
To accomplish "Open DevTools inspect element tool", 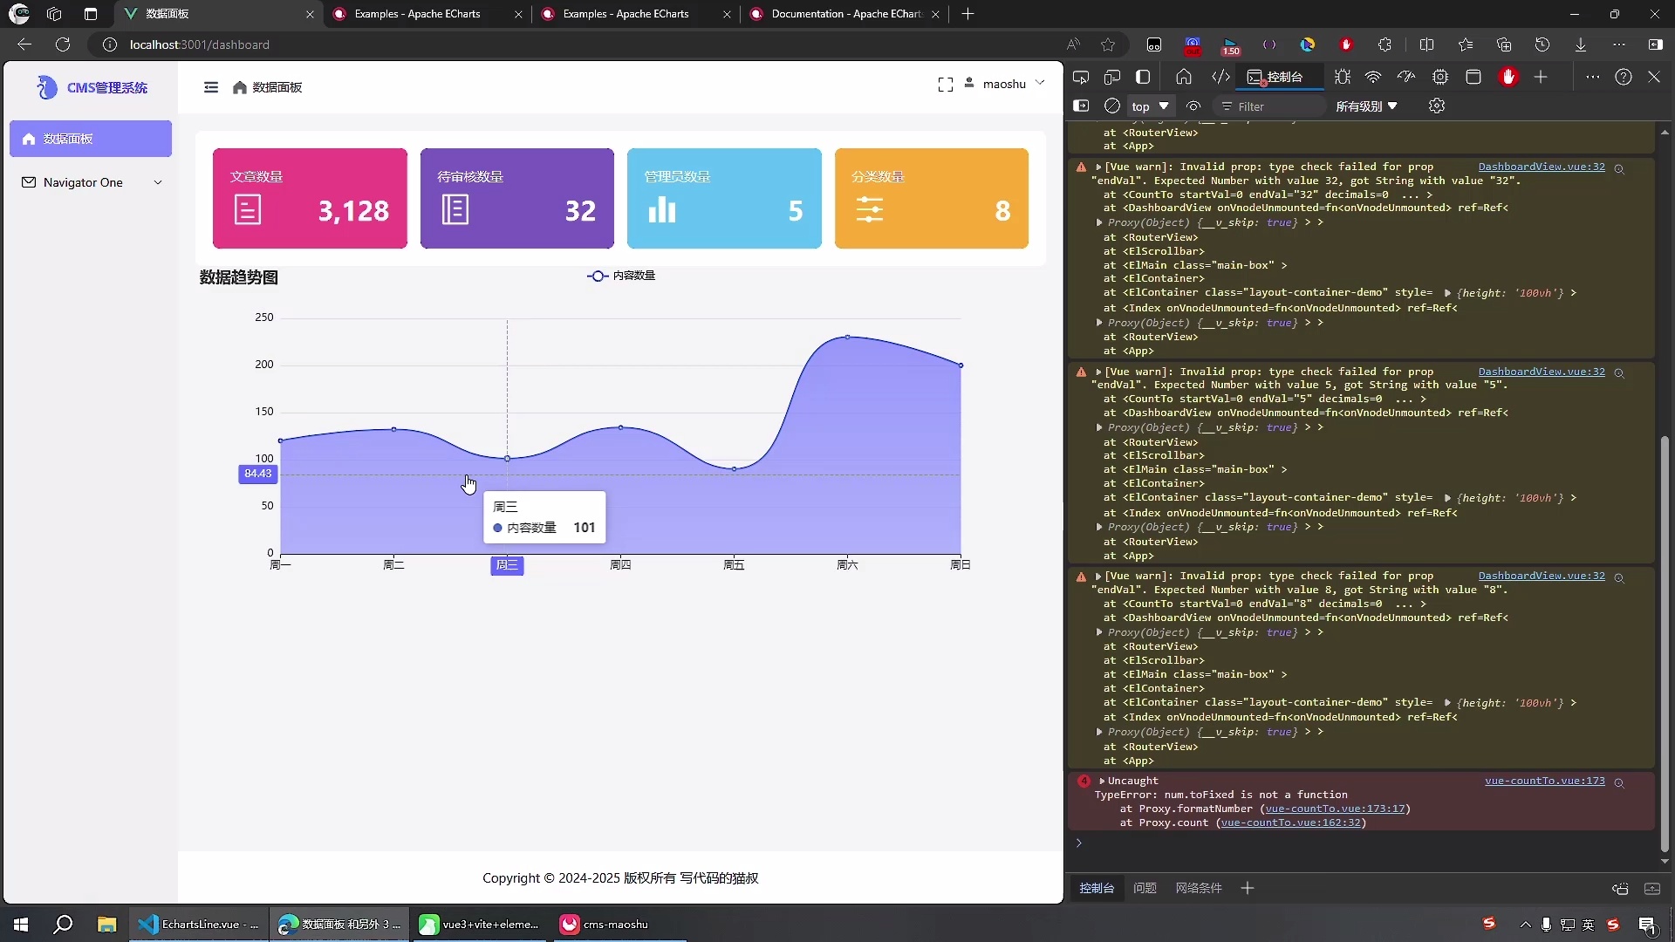I will pos(1081,77).
